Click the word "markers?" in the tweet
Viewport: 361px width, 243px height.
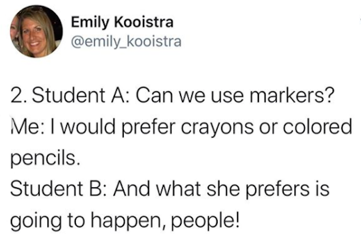coord(291,95)
